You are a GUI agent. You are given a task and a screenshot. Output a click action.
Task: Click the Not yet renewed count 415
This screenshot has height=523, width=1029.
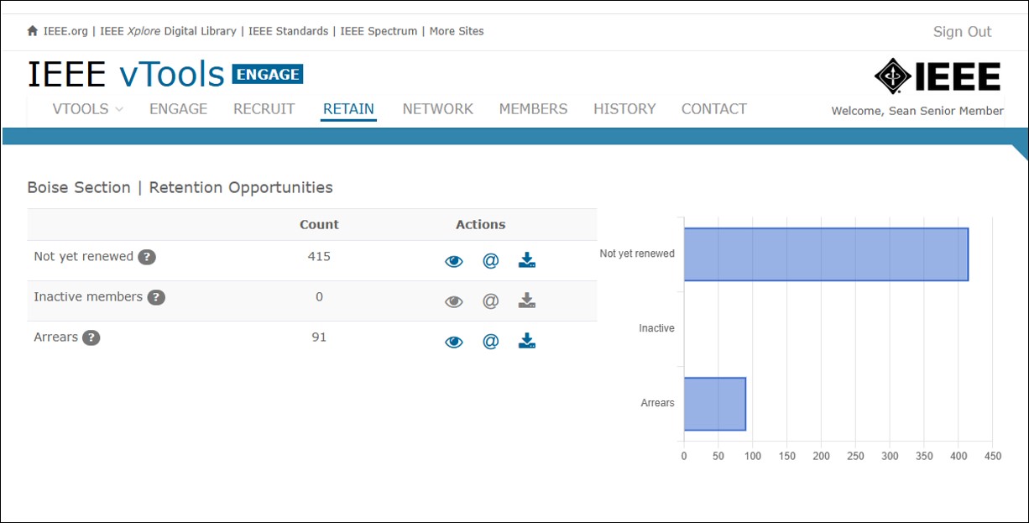[319, 256]
